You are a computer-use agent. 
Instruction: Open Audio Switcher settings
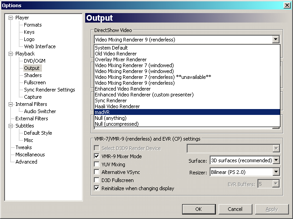click(x=40, y=111)
